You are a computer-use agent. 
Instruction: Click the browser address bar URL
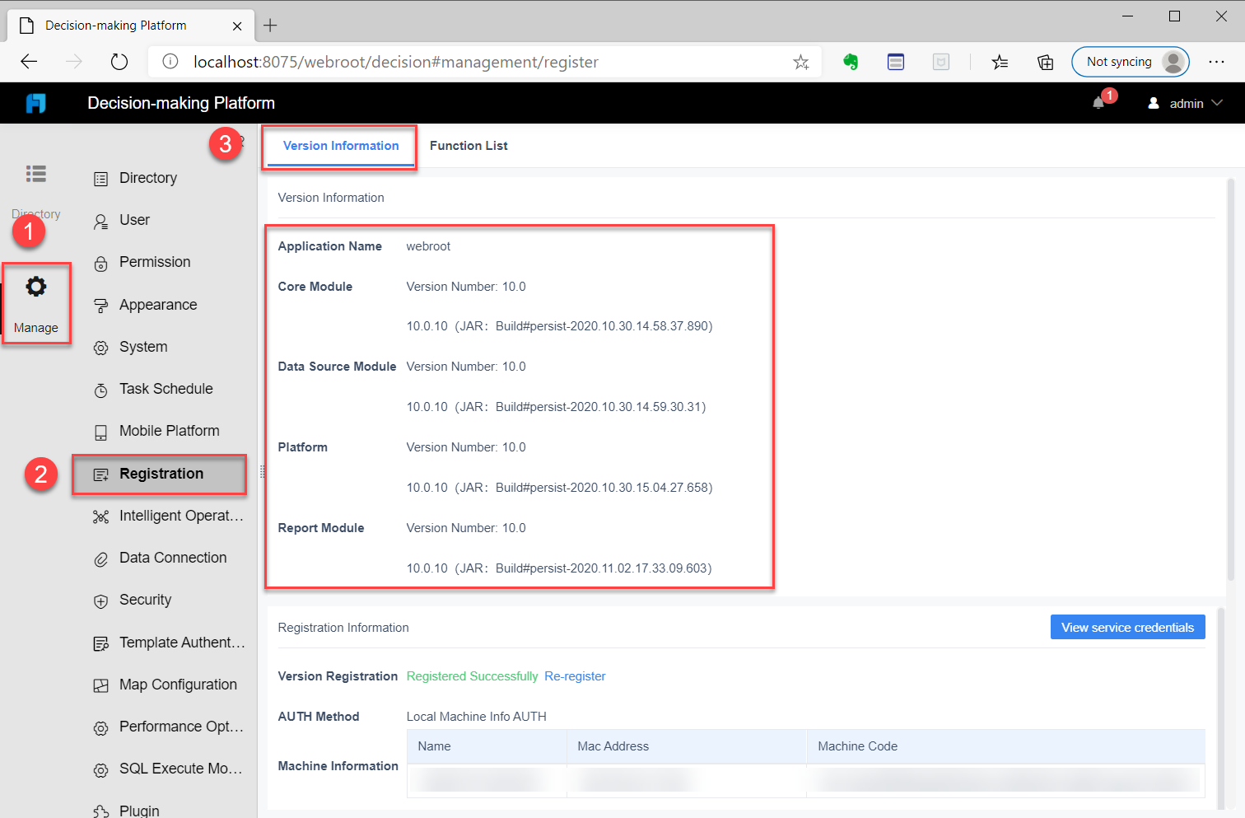396,62
